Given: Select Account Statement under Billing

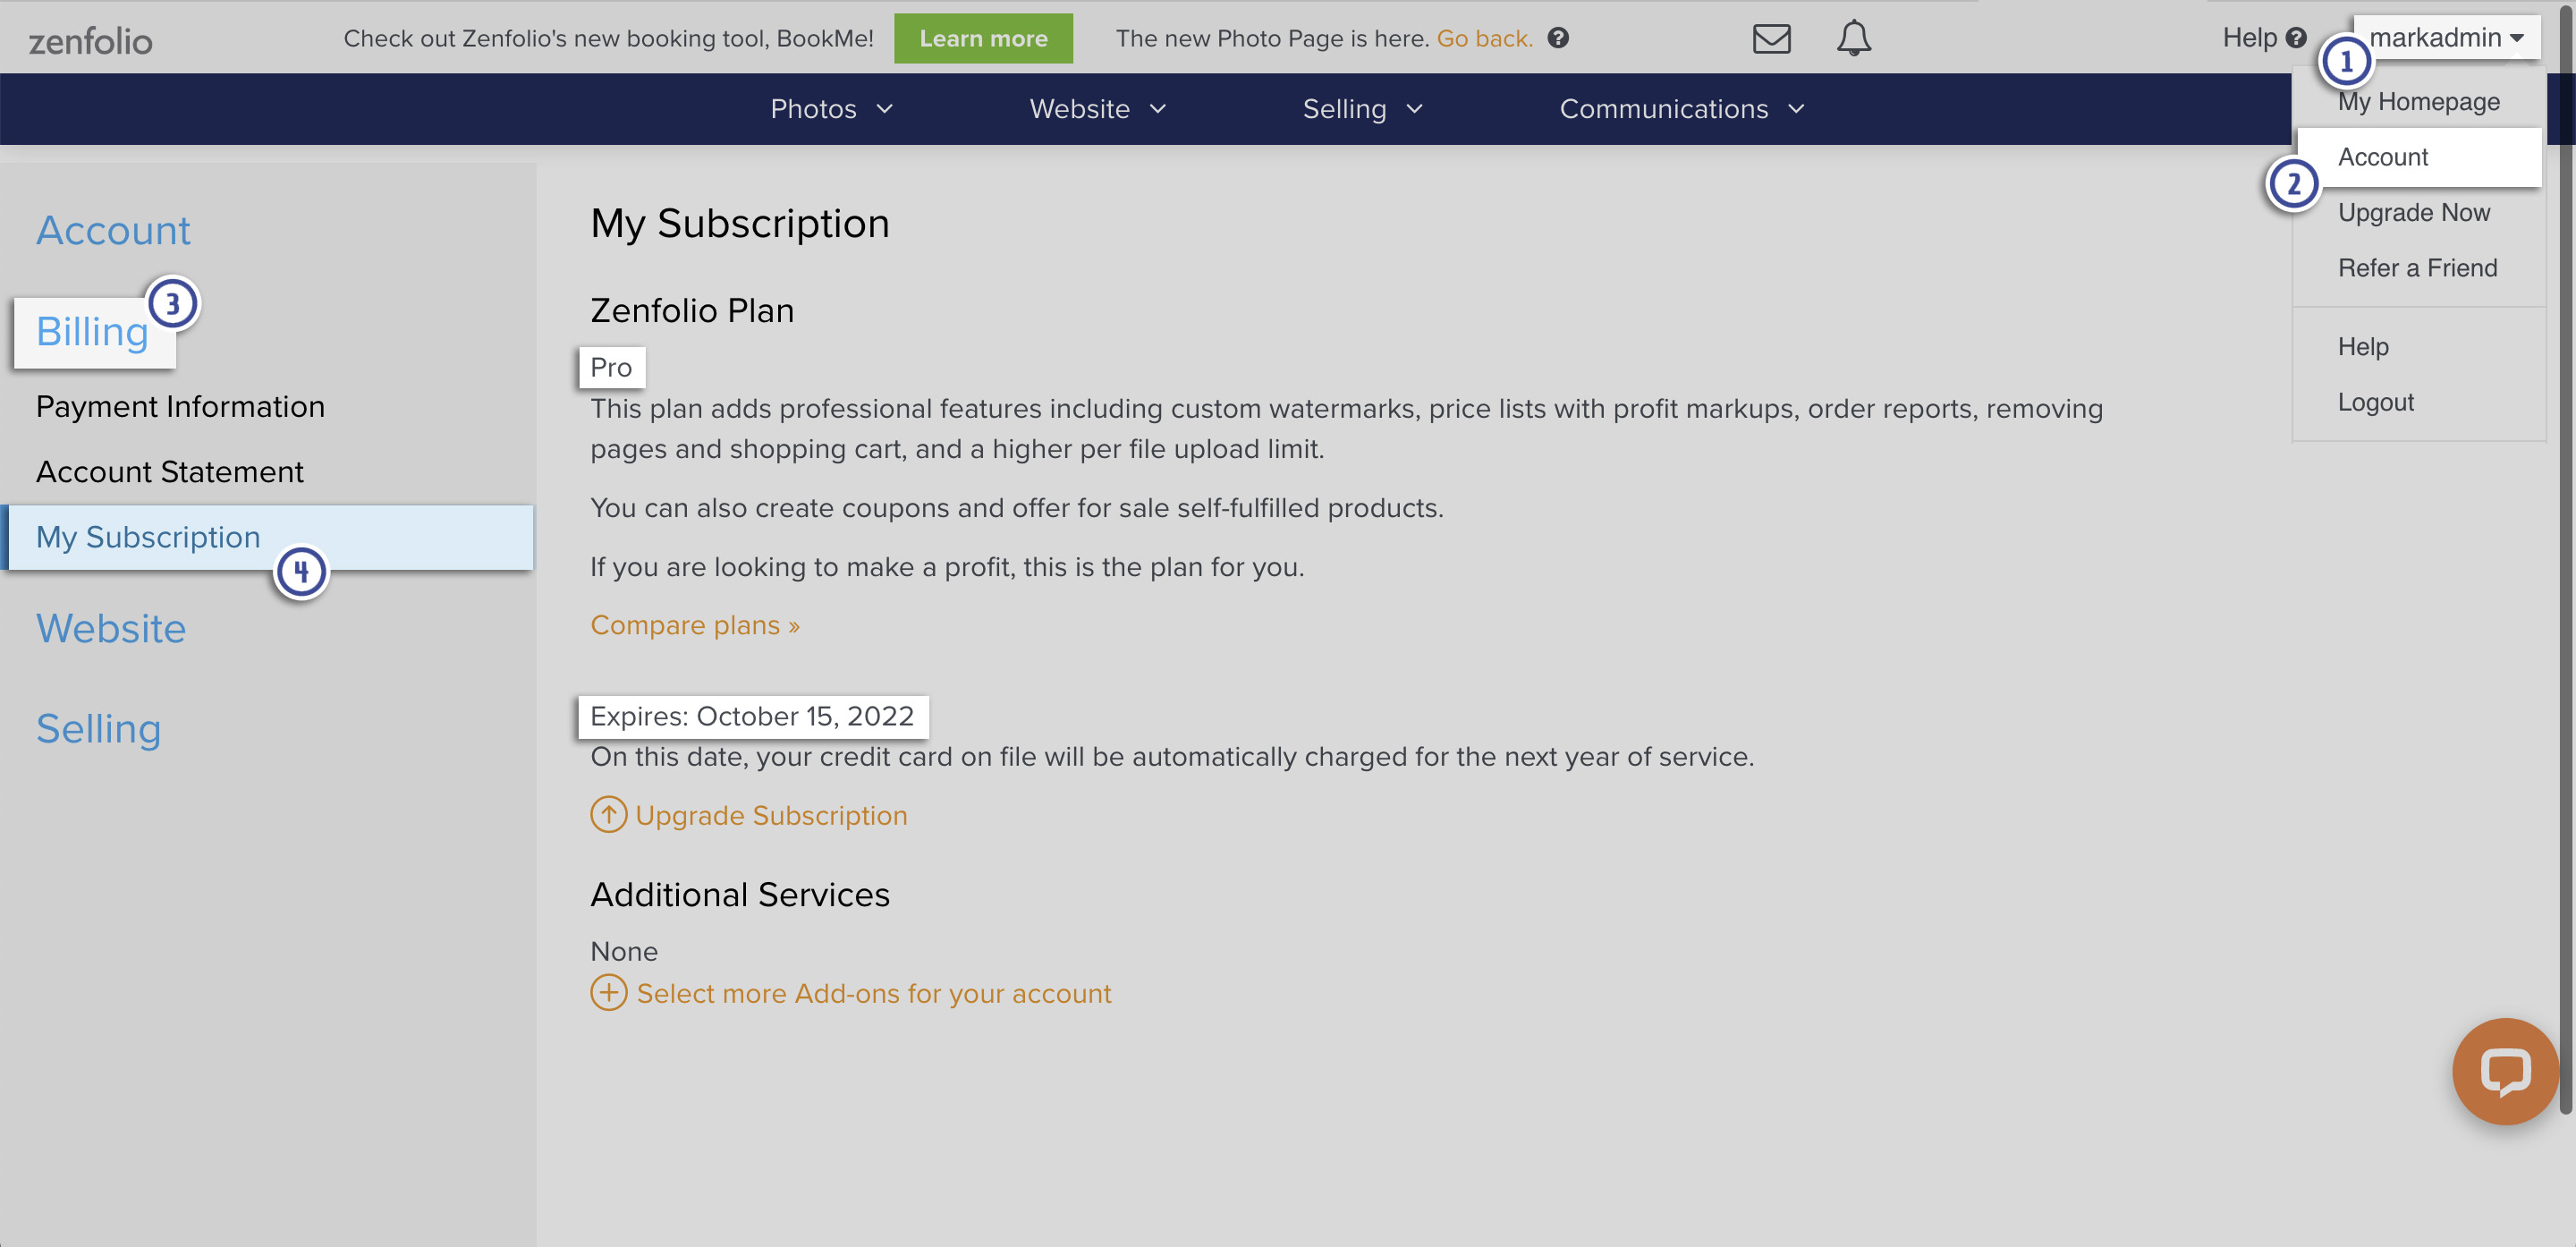Looking at the screenshot, I should click(170, 471).
